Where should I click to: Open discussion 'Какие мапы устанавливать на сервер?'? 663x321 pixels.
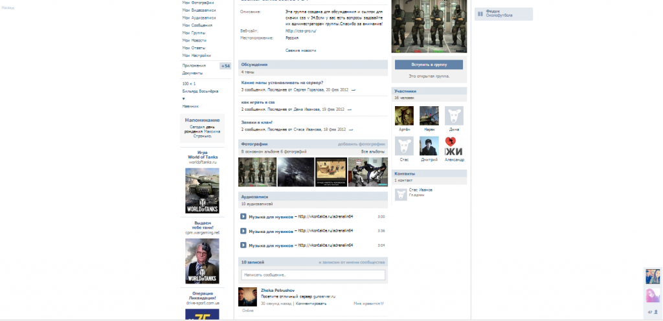coord(282,83)
